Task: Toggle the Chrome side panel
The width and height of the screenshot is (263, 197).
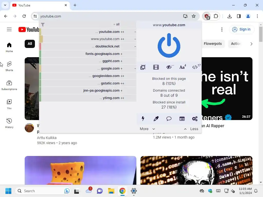Action: point(239,16)
